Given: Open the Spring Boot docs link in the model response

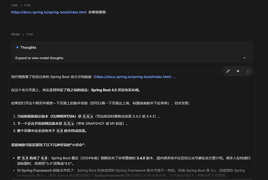Looking at the screenshot, I should tap(133, 77).
